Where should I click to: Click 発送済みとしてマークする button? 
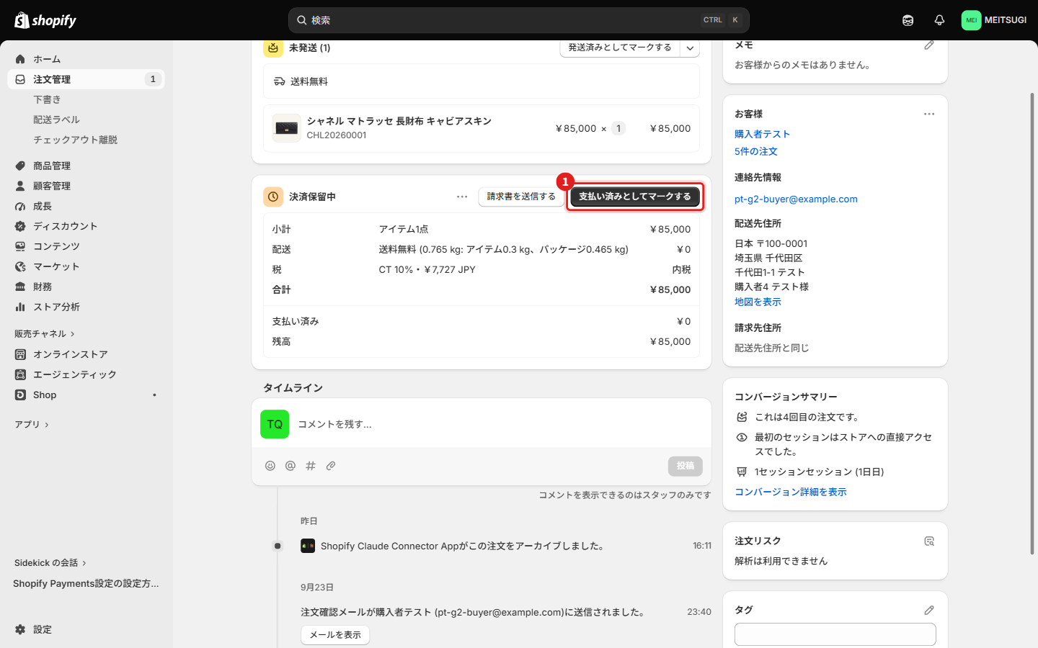pyautogui.click(x=620, y=48)
